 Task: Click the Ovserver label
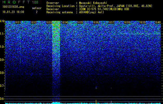point(53,3)
